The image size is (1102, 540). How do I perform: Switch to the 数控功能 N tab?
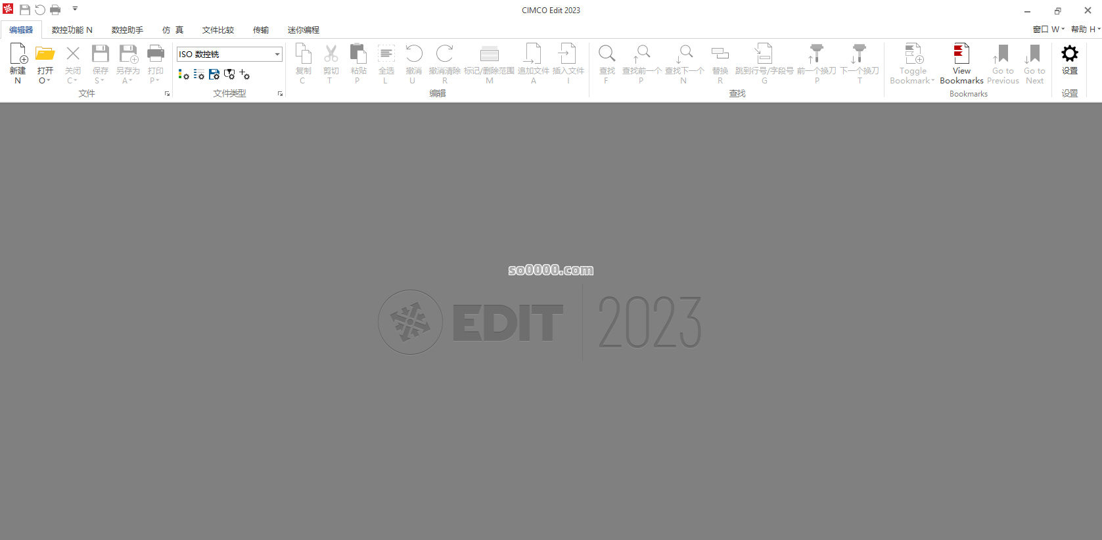pyautogui.click(x=72, y=30)
